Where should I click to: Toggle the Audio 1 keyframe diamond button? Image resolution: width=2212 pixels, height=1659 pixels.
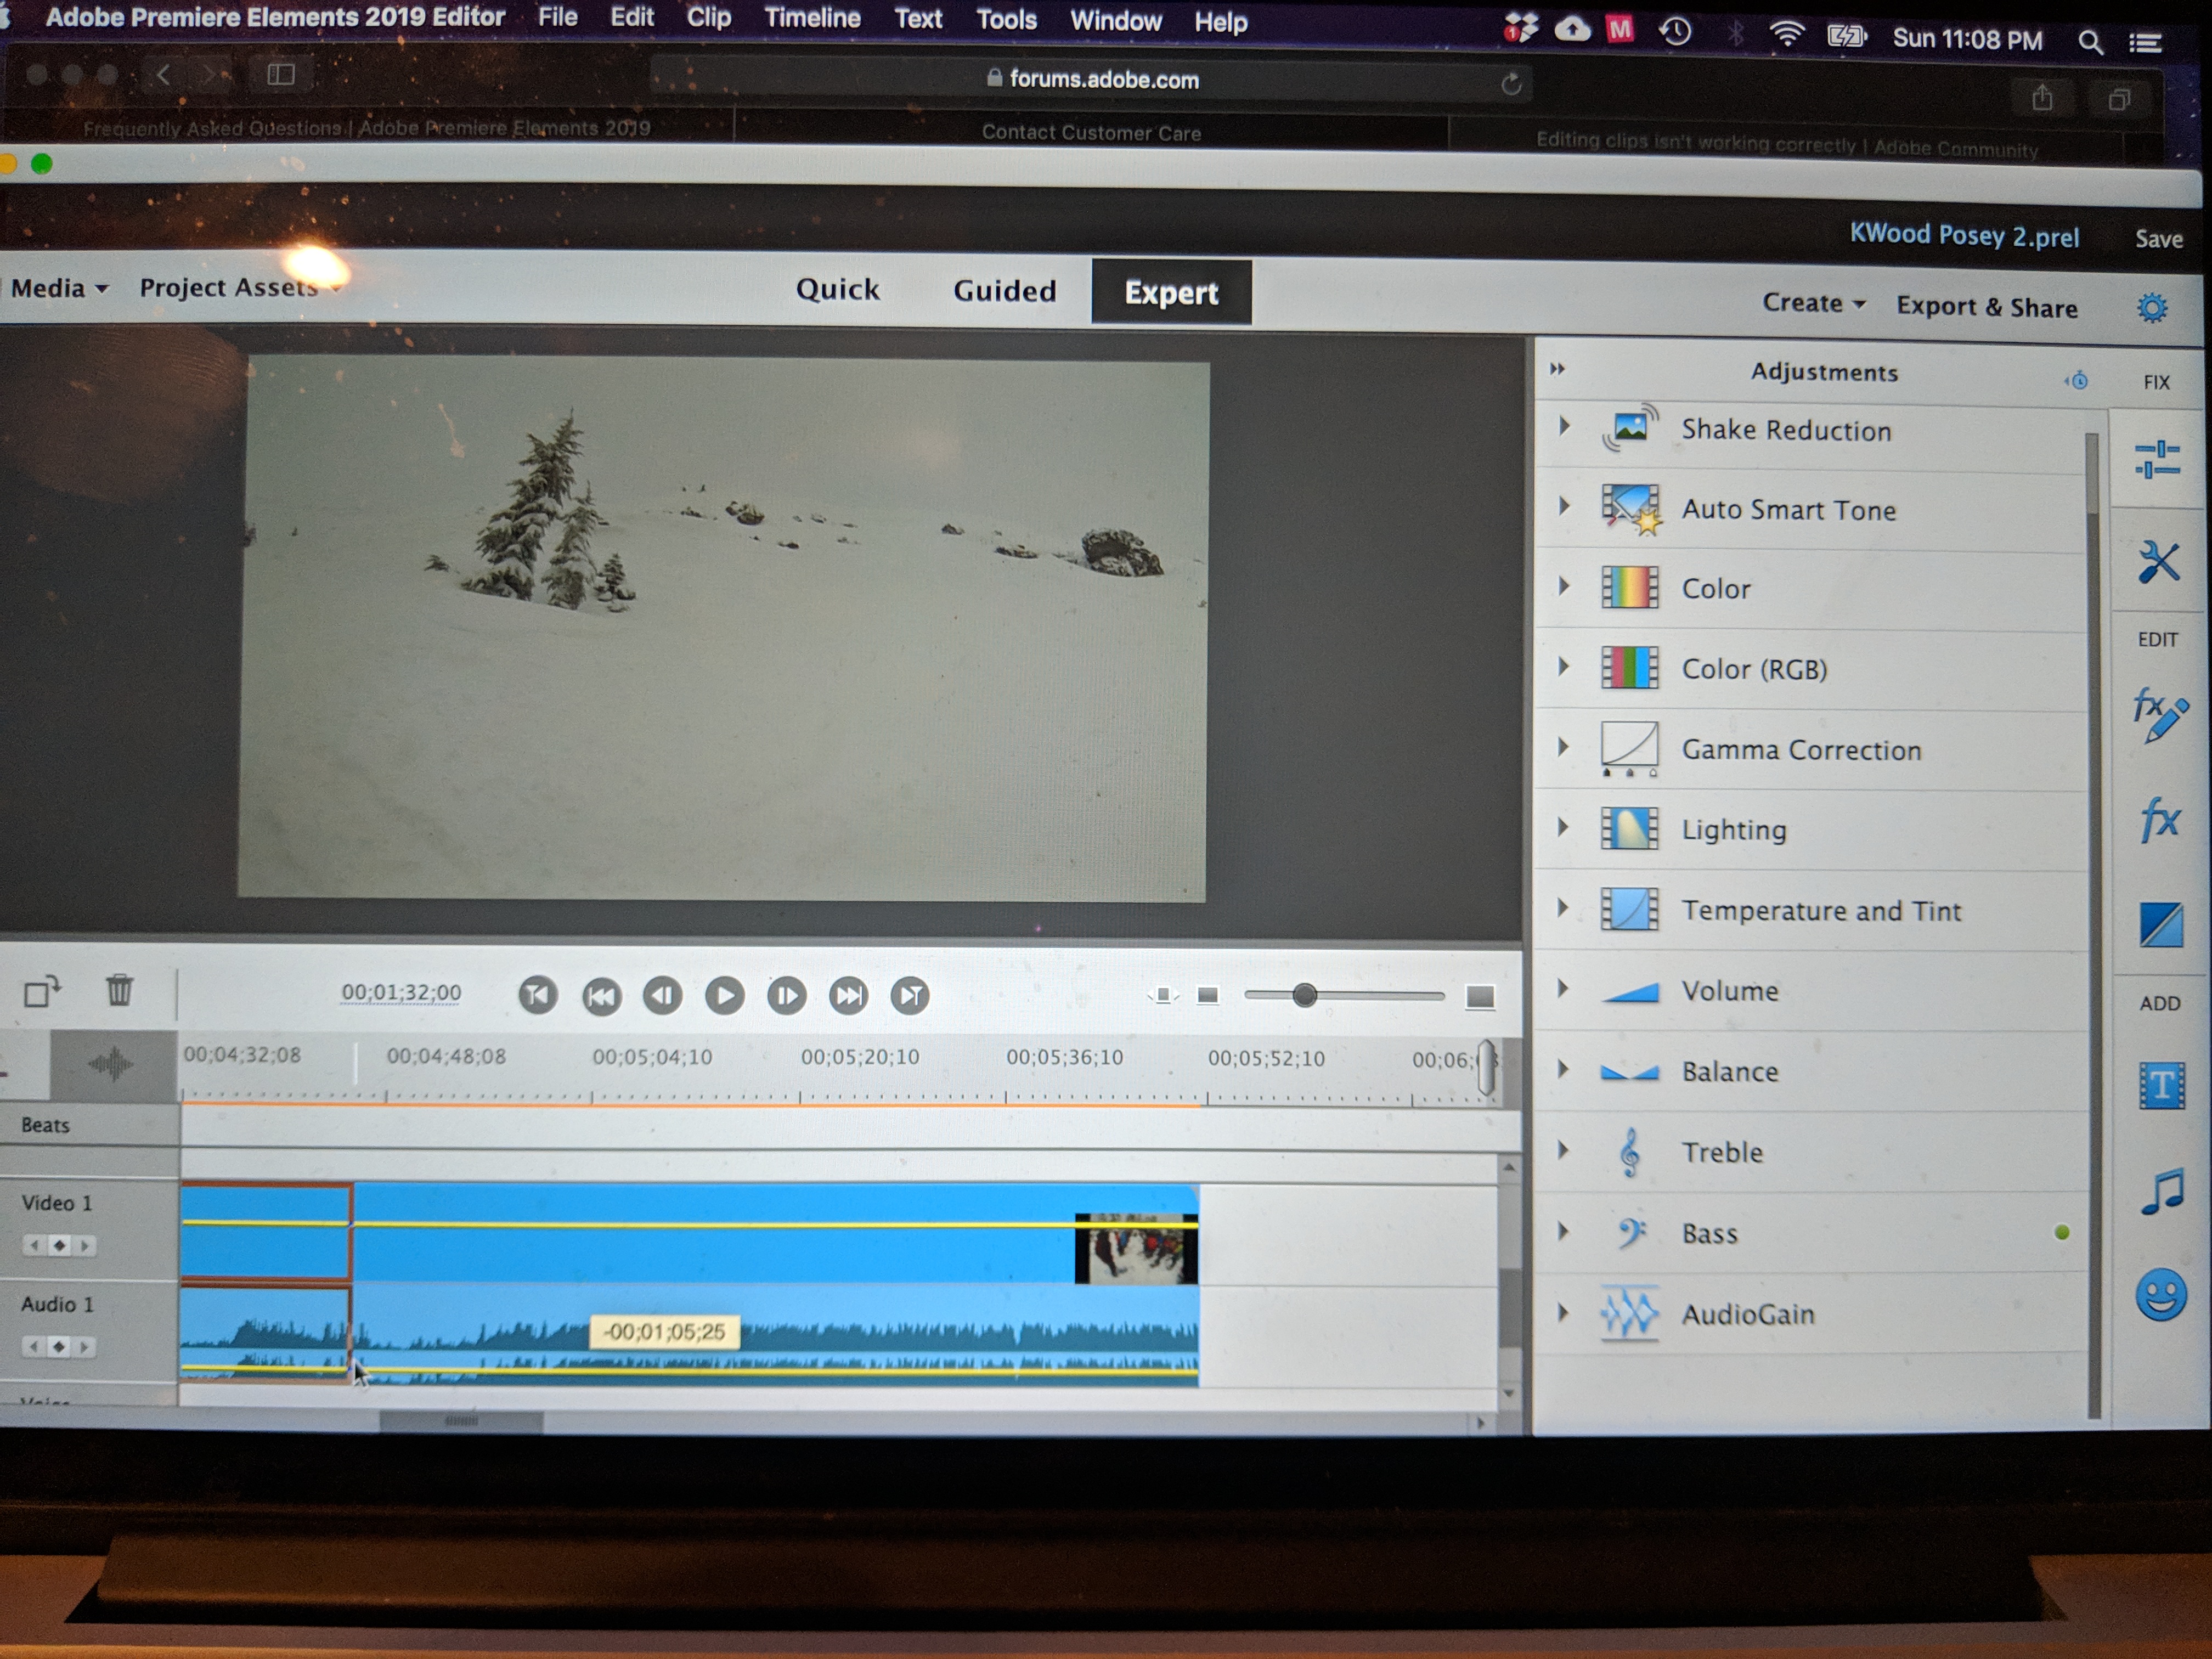point(59,1347)
